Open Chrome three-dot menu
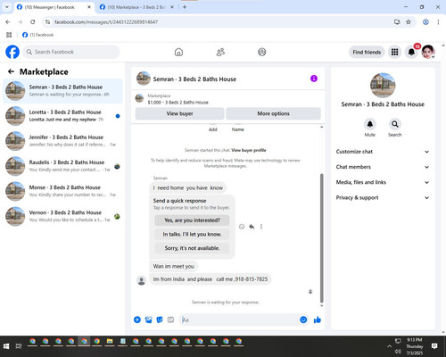The height and width of the screenshot is (357, 446). (x=438, y=21)
